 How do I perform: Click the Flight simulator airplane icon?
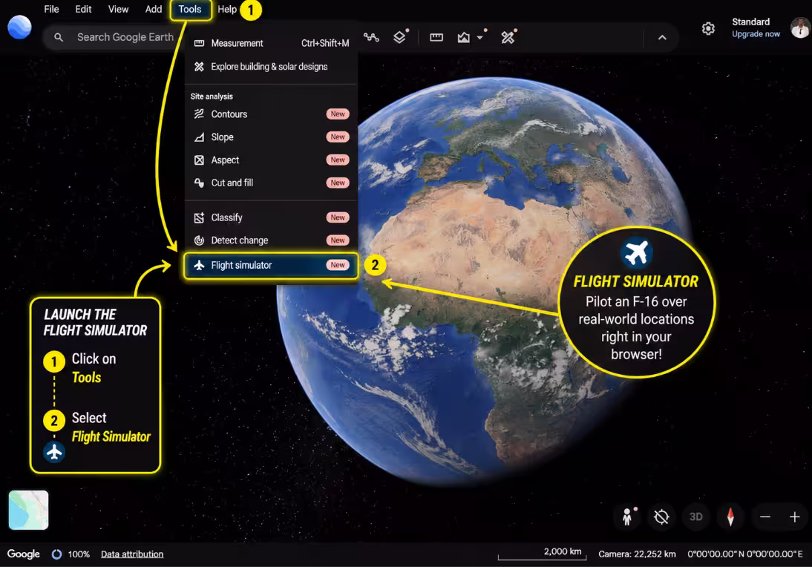[x=199, y=265]
